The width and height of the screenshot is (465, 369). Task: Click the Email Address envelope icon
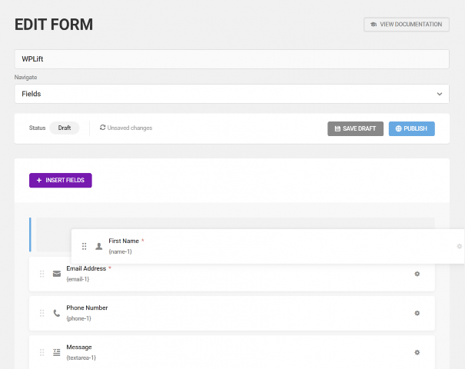57,274
